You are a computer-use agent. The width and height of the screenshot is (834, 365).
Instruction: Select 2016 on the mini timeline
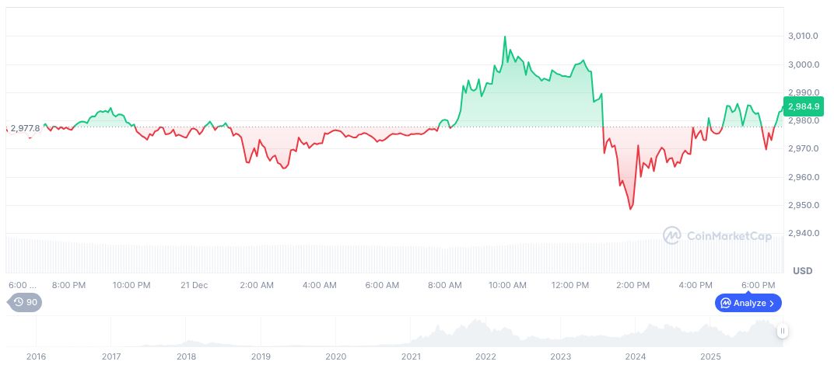tap(36, 356)
